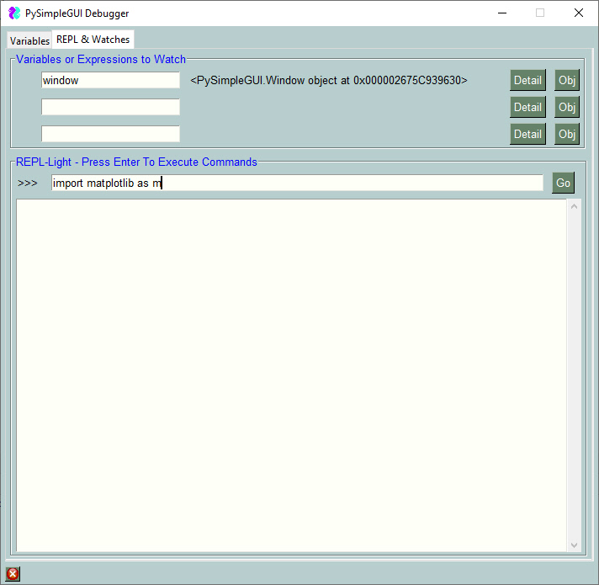Viewport: 599px width, 585px height.
Task: Switch to the Variables tab
Action: pyautogui.click(x=29, y=40)
